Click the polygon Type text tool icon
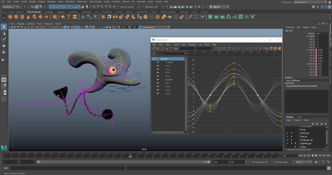This screenshot has width=332, height=175. click(69, 17)
